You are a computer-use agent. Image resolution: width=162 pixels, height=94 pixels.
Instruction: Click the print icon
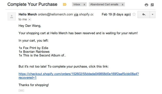pos(146,5)
